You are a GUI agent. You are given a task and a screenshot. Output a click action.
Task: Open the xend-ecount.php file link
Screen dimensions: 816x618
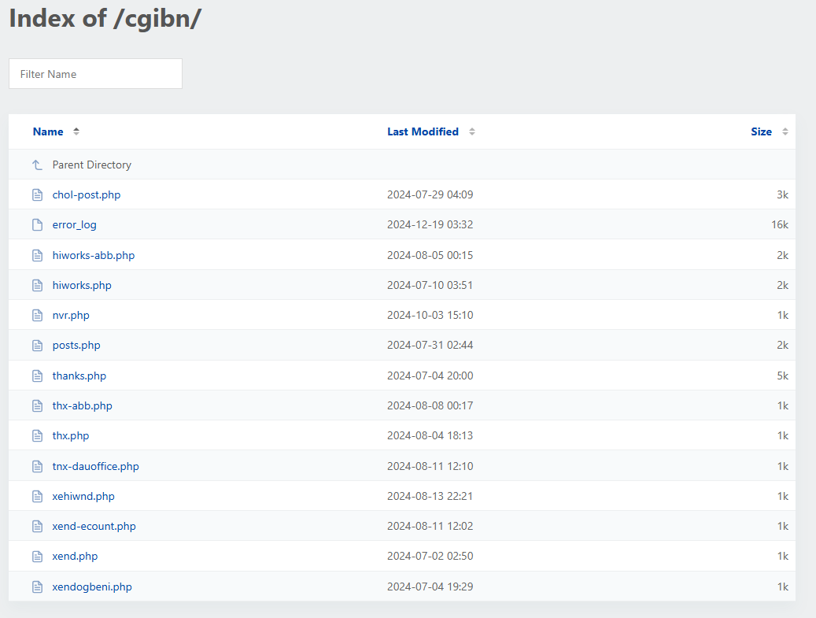click(94, 526)
